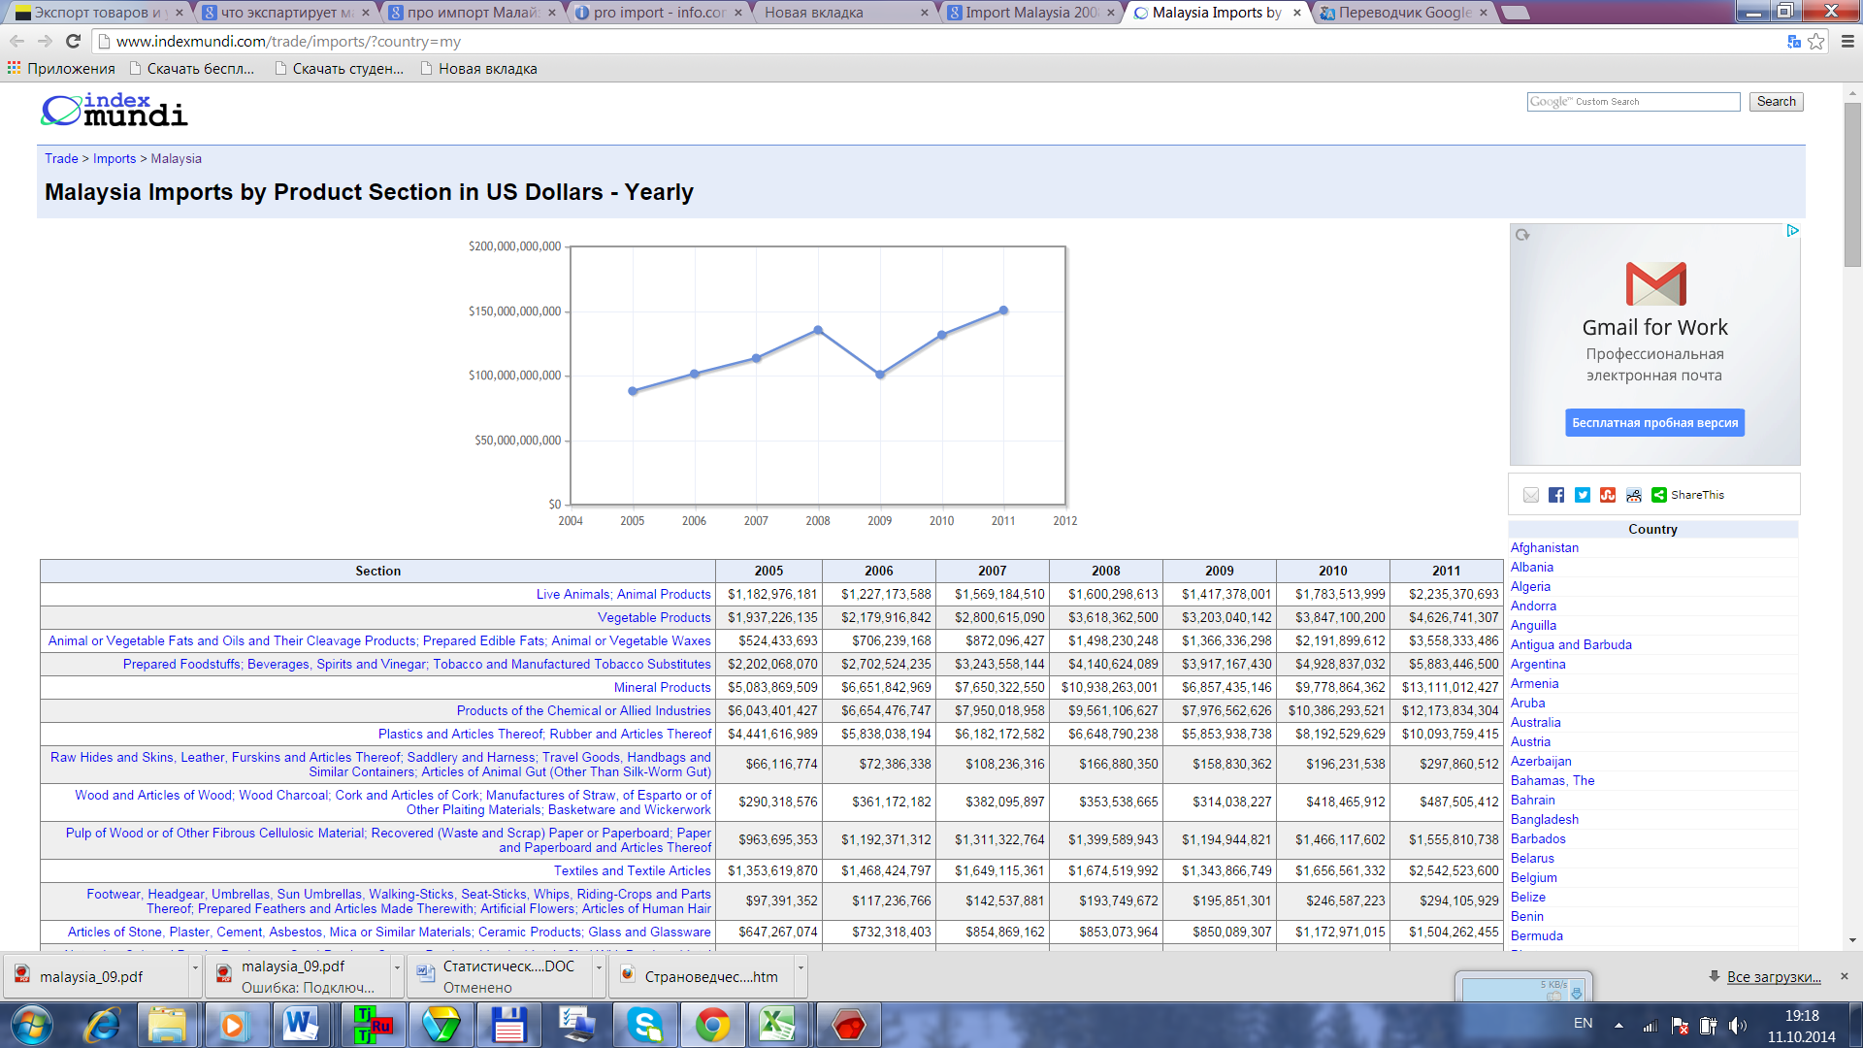Image resolution: width=1863 pixels, height=1048 pixels.
Task: Share page via Twitter icon
Action: (x=1583, y=495)
